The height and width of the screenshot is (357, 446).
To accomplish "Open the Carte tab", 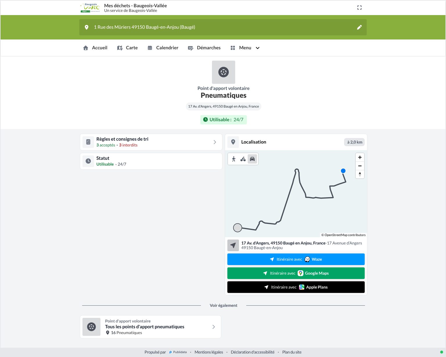I will (127, 48).
